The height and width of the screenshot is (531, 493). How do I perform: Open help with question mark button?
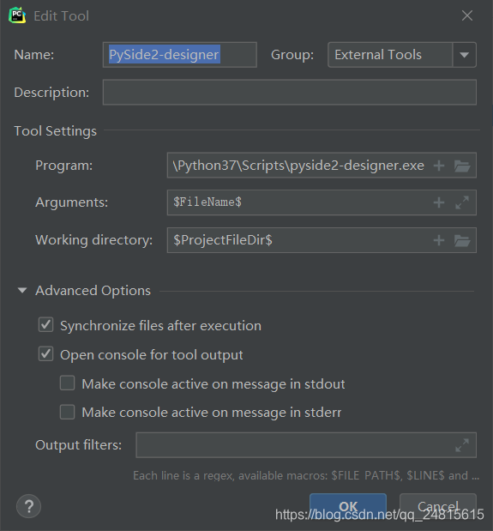click(x=29, y=506)
